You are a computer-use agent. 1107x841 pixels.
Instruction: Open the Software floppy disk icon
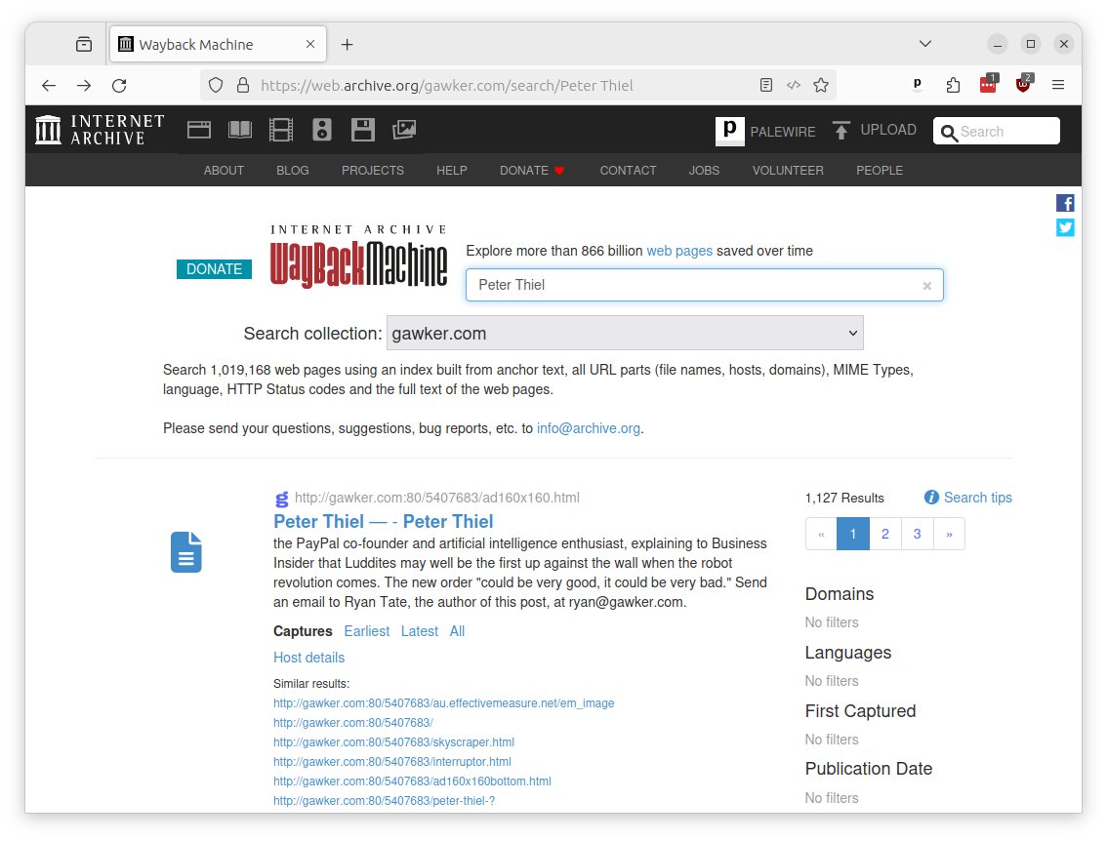[x=363, y=130]
